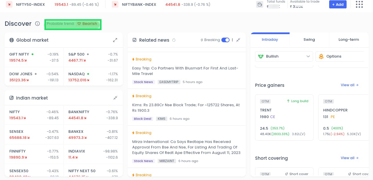Refresh the Related news feed
Viewport: 373px width, 180px height.
click(174, 40)
